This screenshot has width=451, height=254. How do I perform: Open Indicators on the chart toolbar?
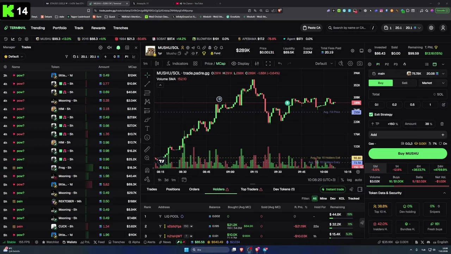point(177,64)
